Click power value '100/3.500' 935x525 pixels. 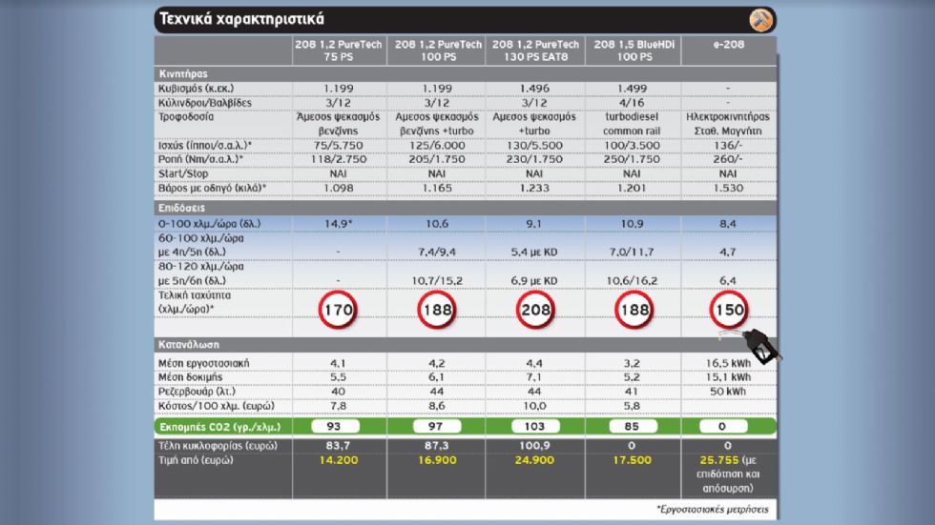[x=632, y=145]
